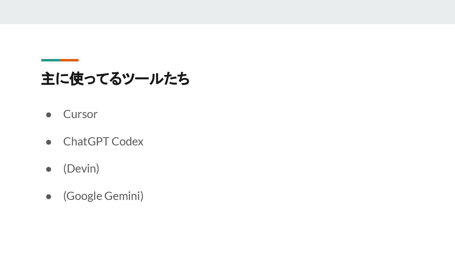Select the (Devin) list item

tap(81, 168)
